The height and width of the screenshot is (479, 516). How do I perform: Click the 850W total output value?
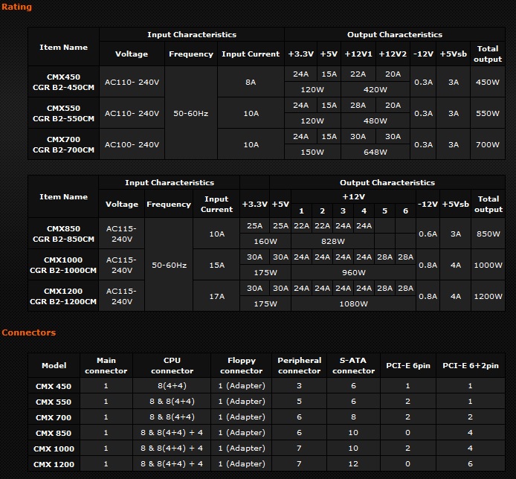click(x=488, y=234)
